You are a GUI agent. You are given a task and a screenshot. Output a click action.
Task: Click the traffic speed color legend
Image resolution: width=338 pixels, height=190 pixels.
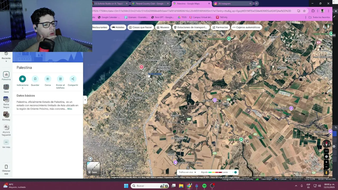[x=214, y=172]
